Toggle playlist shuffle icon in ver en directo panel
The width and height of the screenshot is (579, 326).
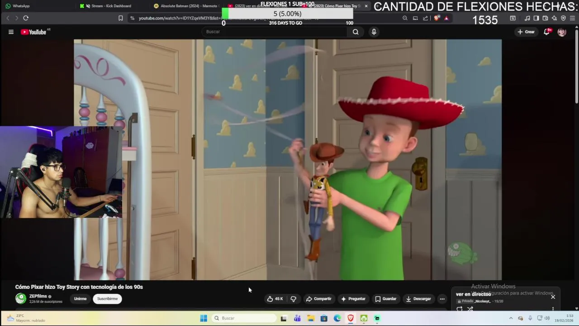(x=470, y=309)
